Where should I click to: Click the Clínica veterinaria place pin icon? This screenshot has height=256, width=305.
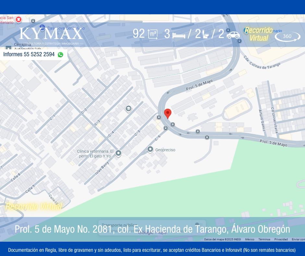[x=118, y=153]
